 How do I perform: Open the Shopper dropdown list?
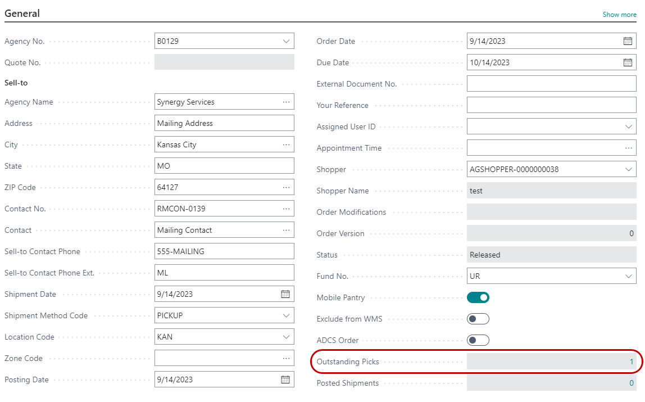point(629,169)
